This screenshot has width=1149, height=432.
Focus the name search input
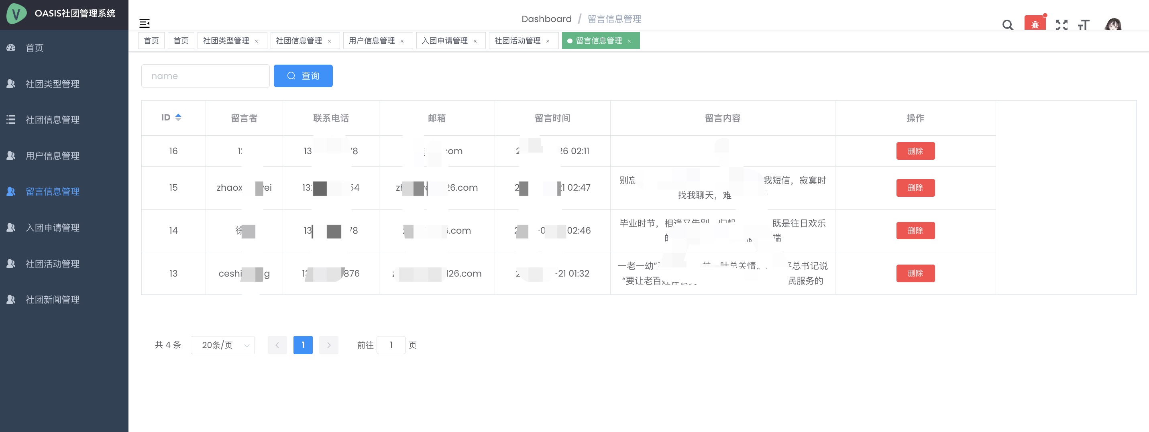(x=205, y=76)
